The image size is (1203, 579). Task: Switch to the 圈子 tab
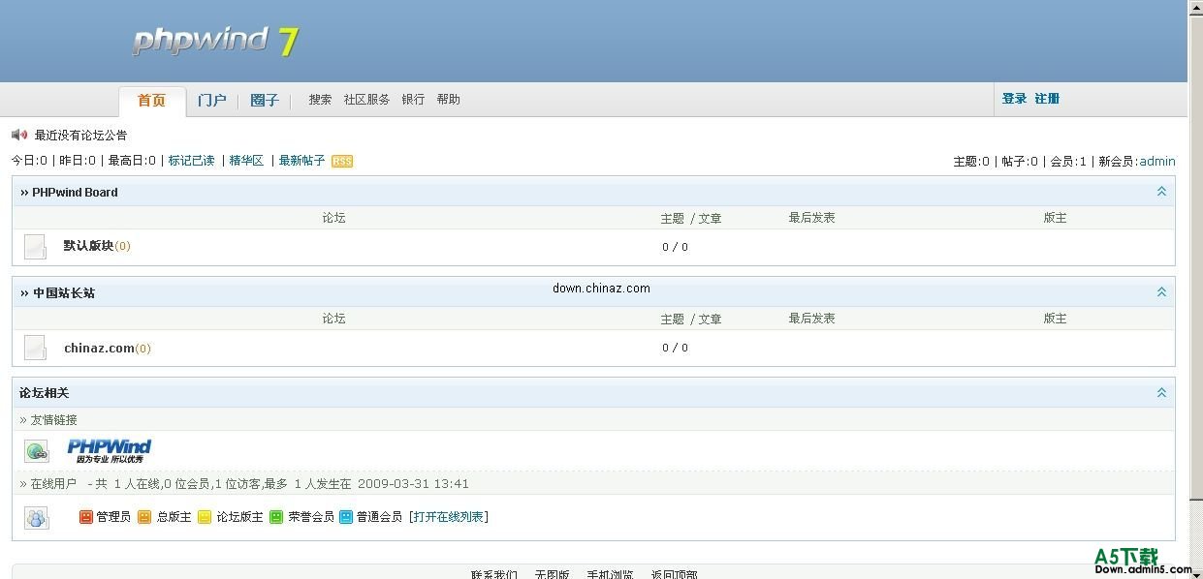tap(264, 101)
